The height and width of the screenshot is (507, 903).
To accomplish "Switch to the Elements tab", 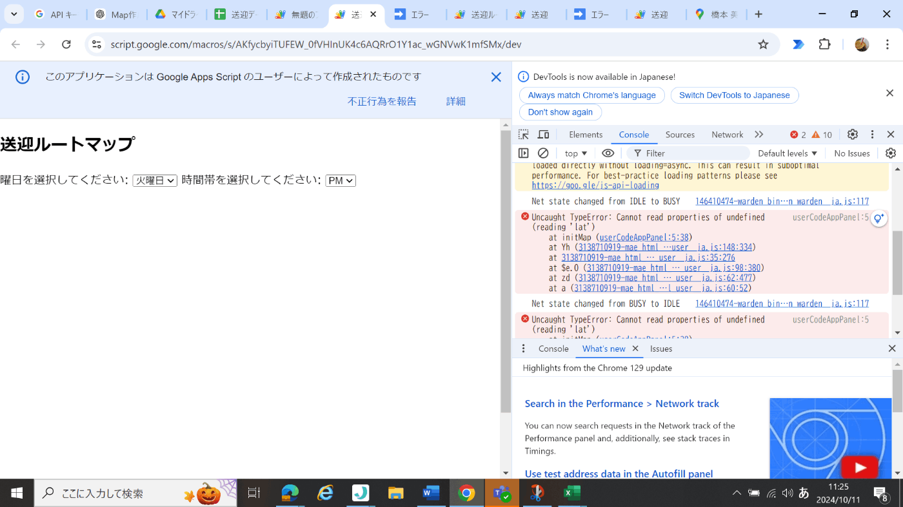I will pyautogui.click(x=586, y=135).
